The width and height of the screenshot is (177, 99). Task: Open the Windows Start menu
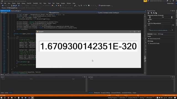pyautogui.click(x=1, y=98)
